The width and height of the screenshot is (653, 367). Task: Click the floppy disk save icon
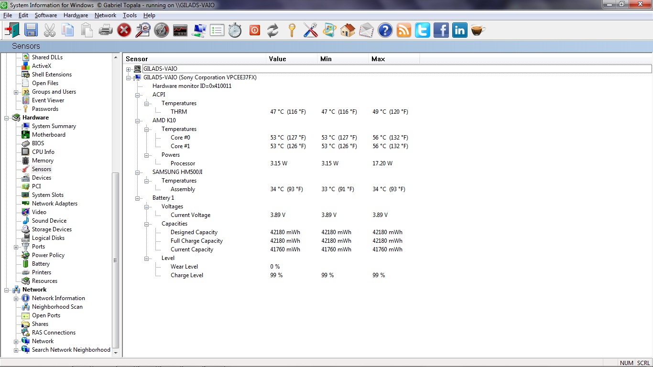pos(31,31)
